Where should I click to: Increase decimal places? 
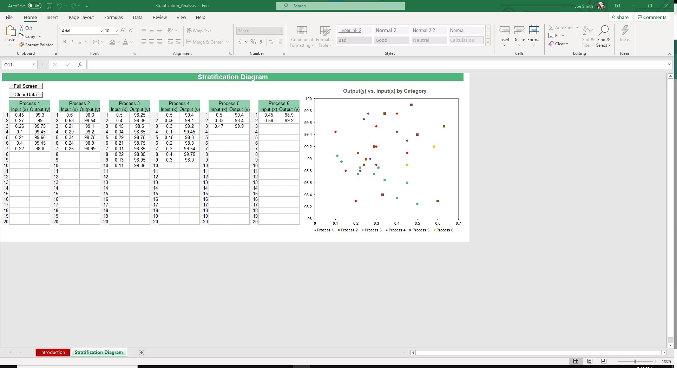coord(272,42)
